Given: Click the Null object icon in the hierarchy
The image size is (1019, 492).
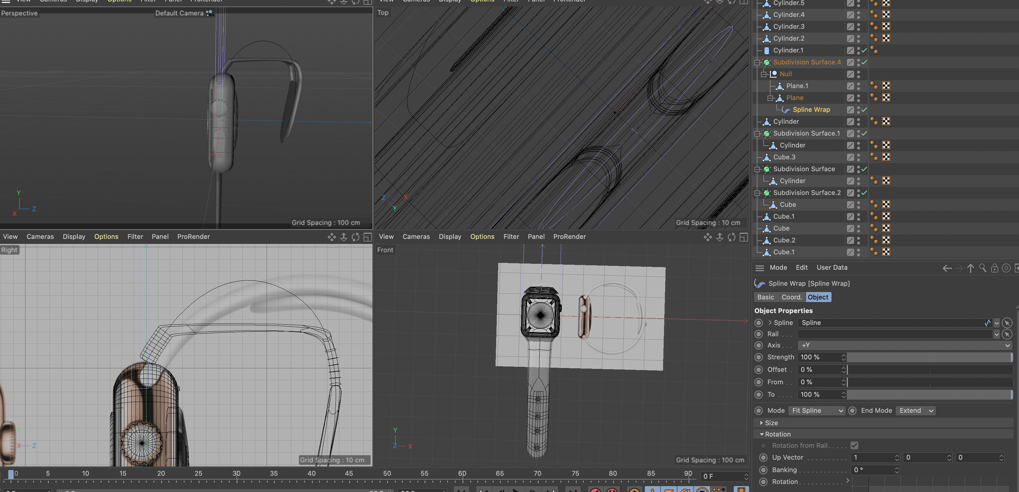Looking at the screenshot, I should click(x=773, y=74).
